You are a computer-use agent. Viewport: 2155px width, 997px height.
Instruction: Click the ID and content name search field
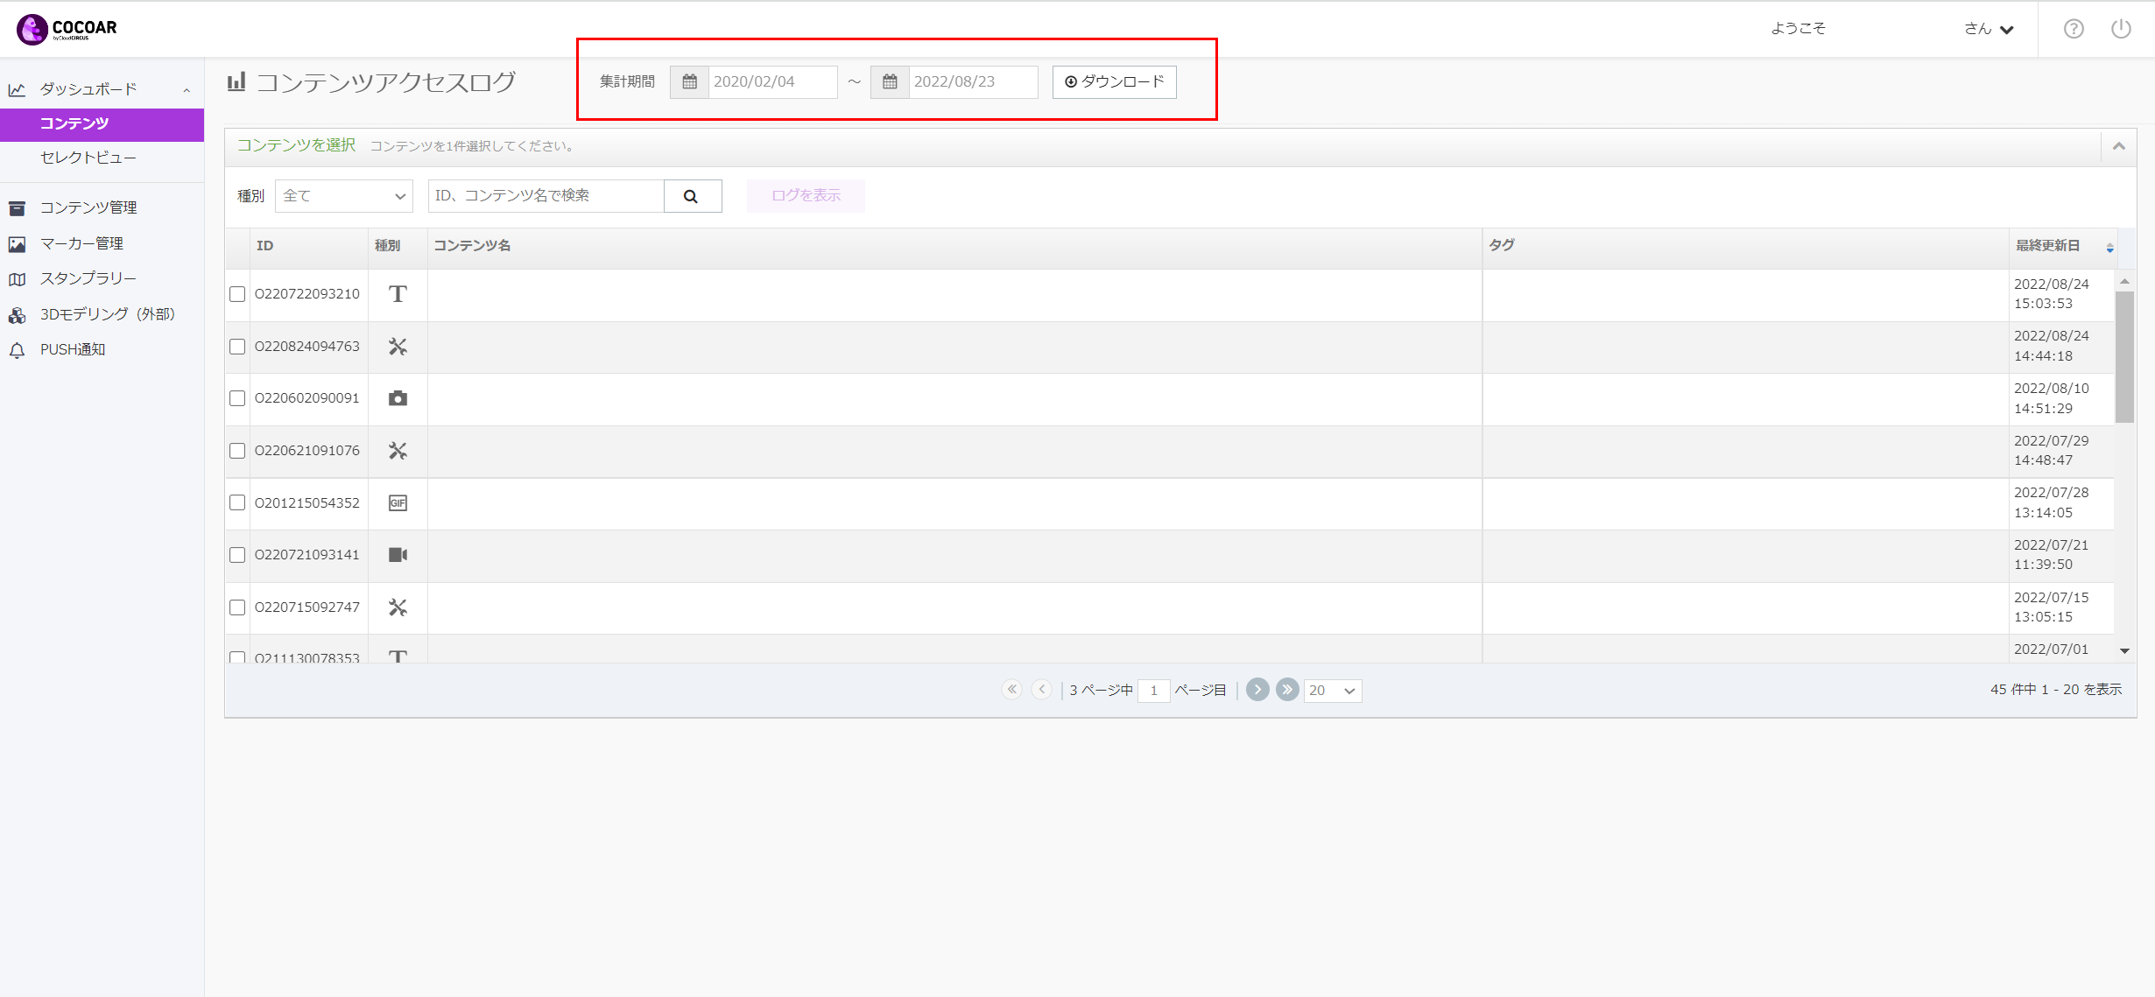546,196
